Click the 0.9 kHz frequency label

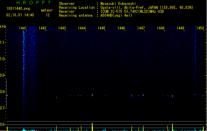coord(3,75)
